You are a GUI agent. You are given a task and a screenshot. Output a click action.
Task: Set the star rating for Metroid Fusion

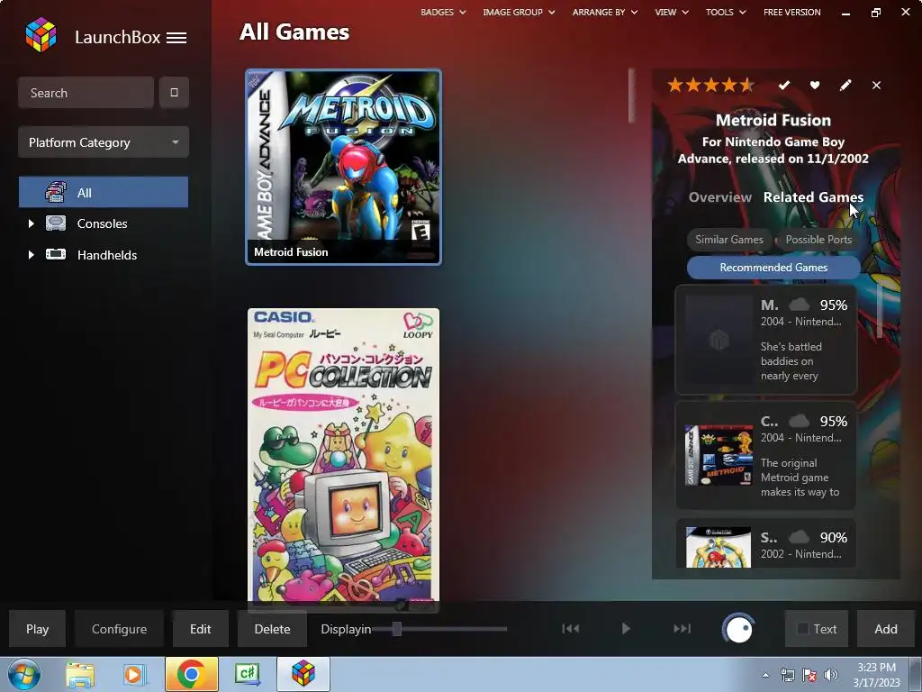click(x=710, y=86)
